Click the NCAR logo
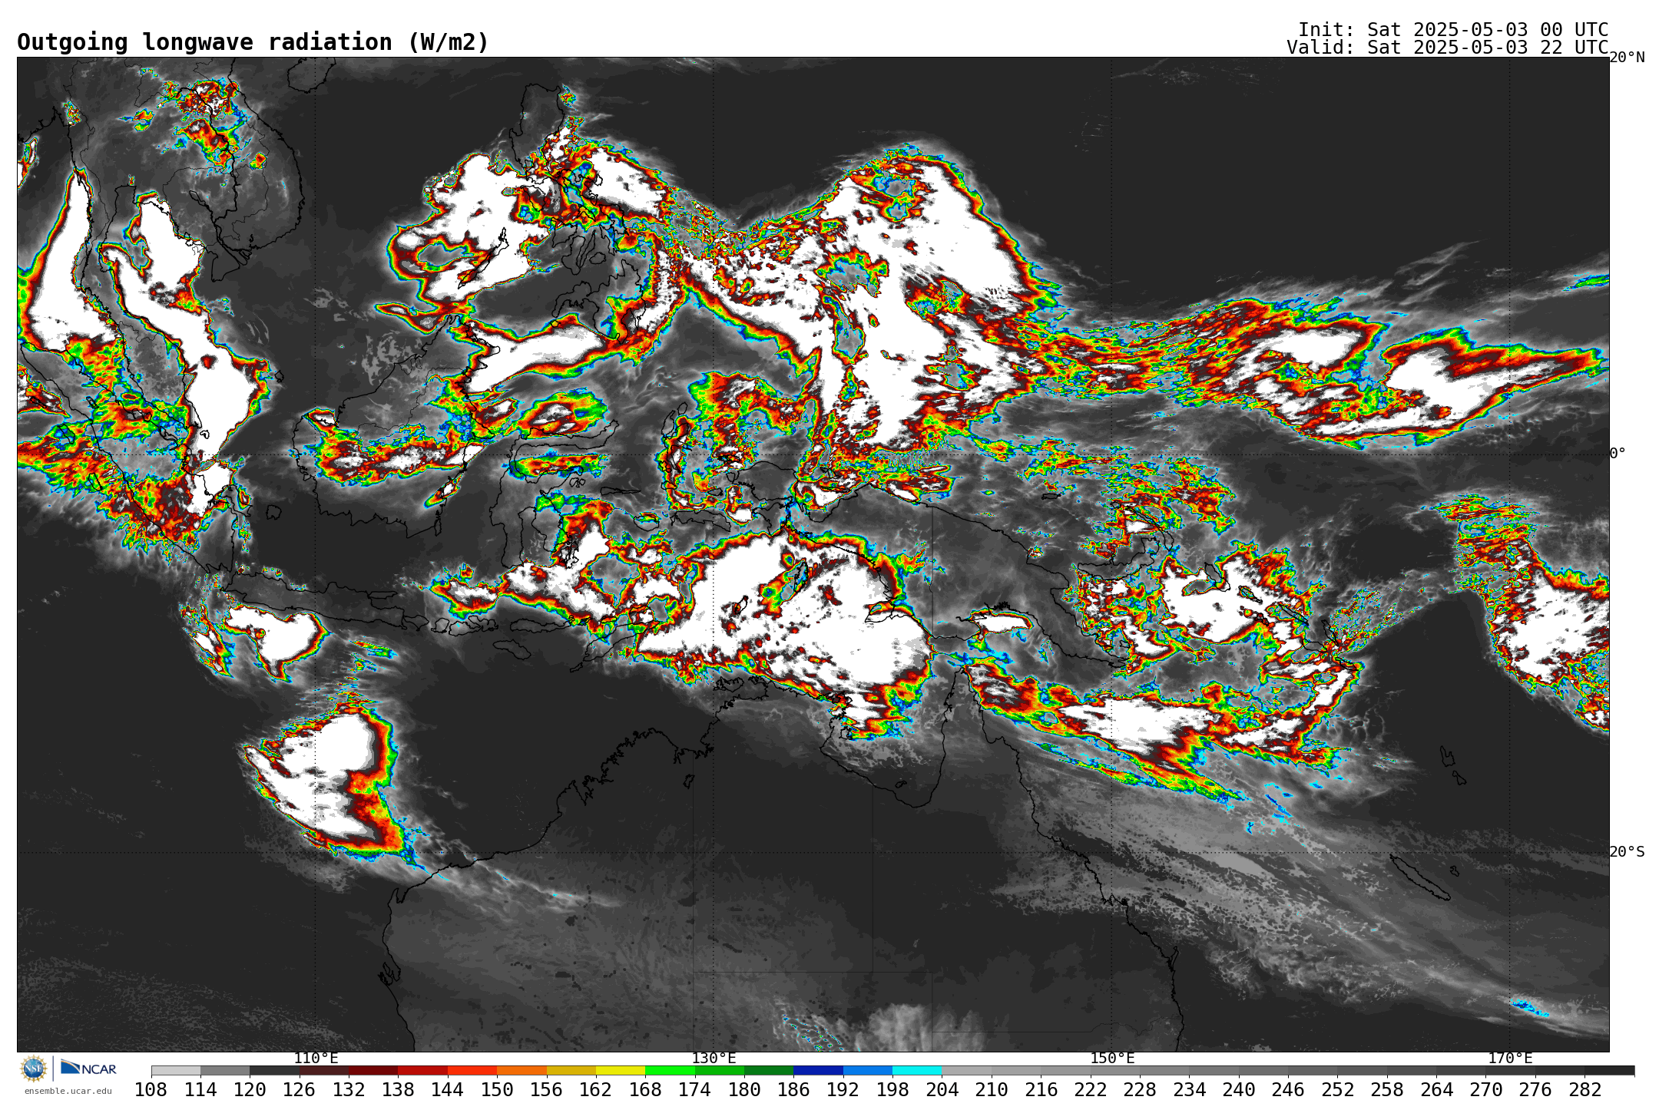 pyautogui.click(x=88, y=1068)
